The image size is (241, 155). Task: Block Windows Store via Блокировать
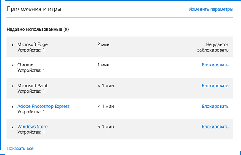tap(215, 127)
